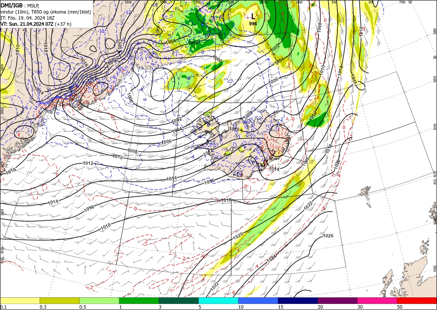Click the legend value '0.5'

[83, 307]
